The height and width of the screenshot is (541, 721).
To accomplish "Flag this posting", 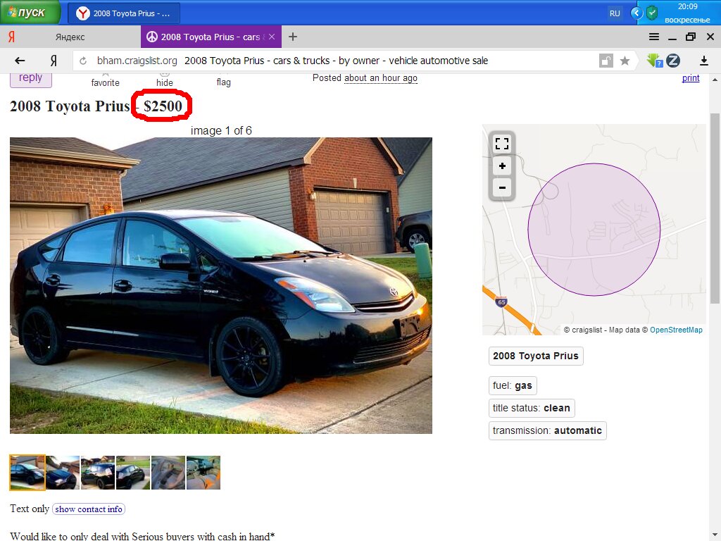I will [223, 80].
